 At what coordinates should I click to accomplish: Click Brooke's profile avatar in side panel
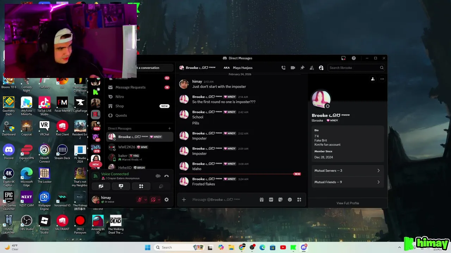click(321, 99)
